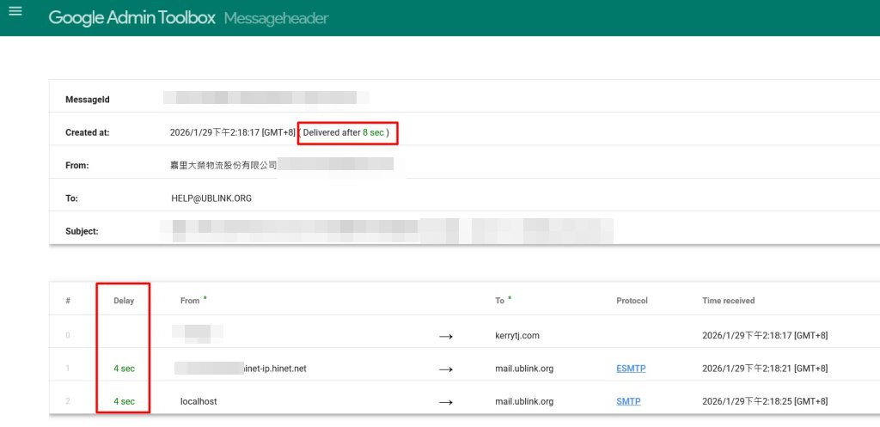880x427 pixels.
Task: Select the Created at timestamp text
Action: click(233, 133)
